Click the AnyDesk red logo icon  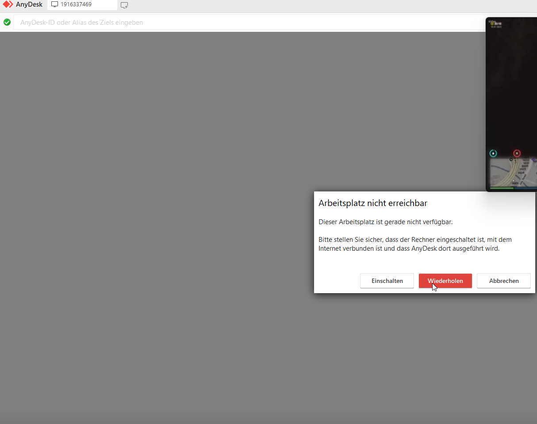click(8, 4)
